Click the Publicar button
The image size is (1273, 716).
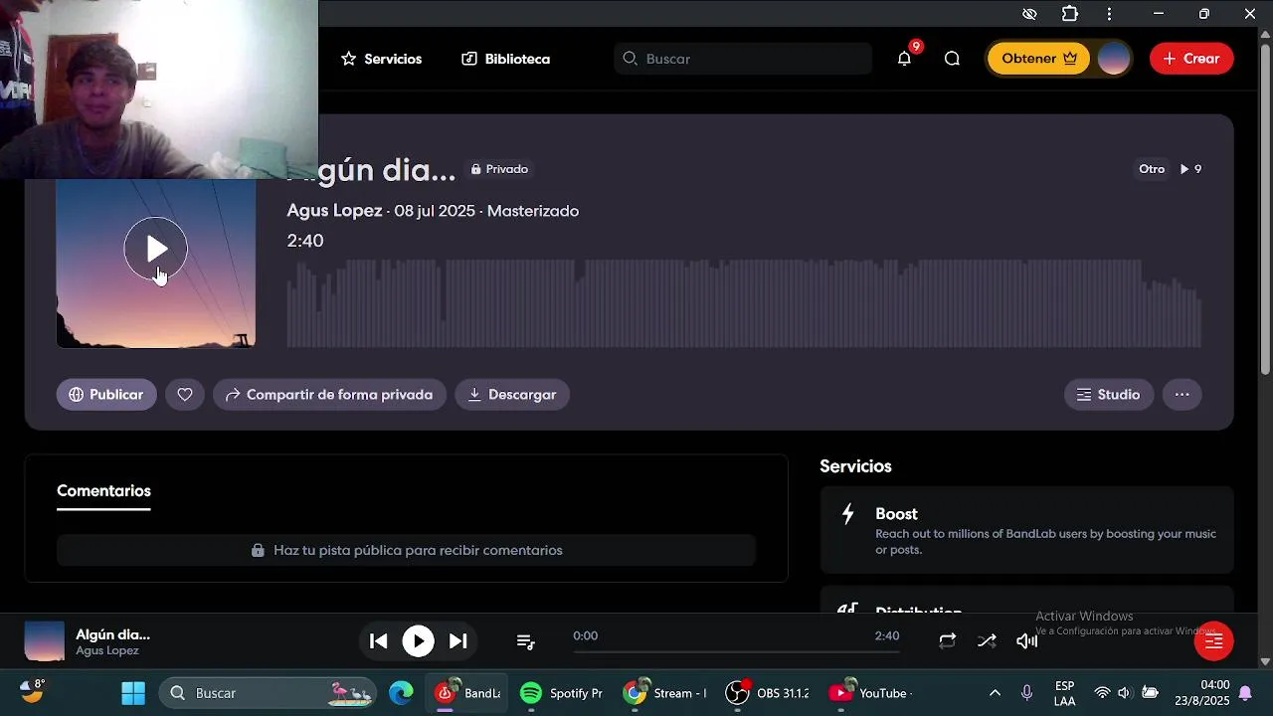click(106, 395)
